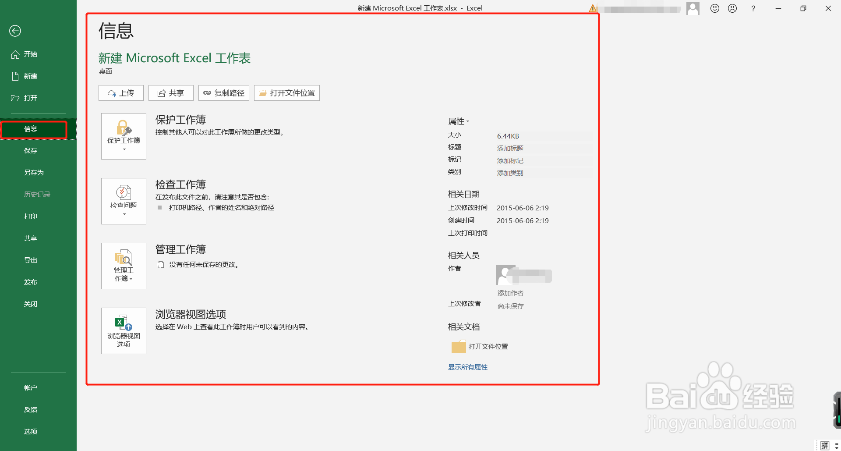Viewport: 841px width, 451px height.
Task: Click the 上传 upload button
Action: pos(121,93)
